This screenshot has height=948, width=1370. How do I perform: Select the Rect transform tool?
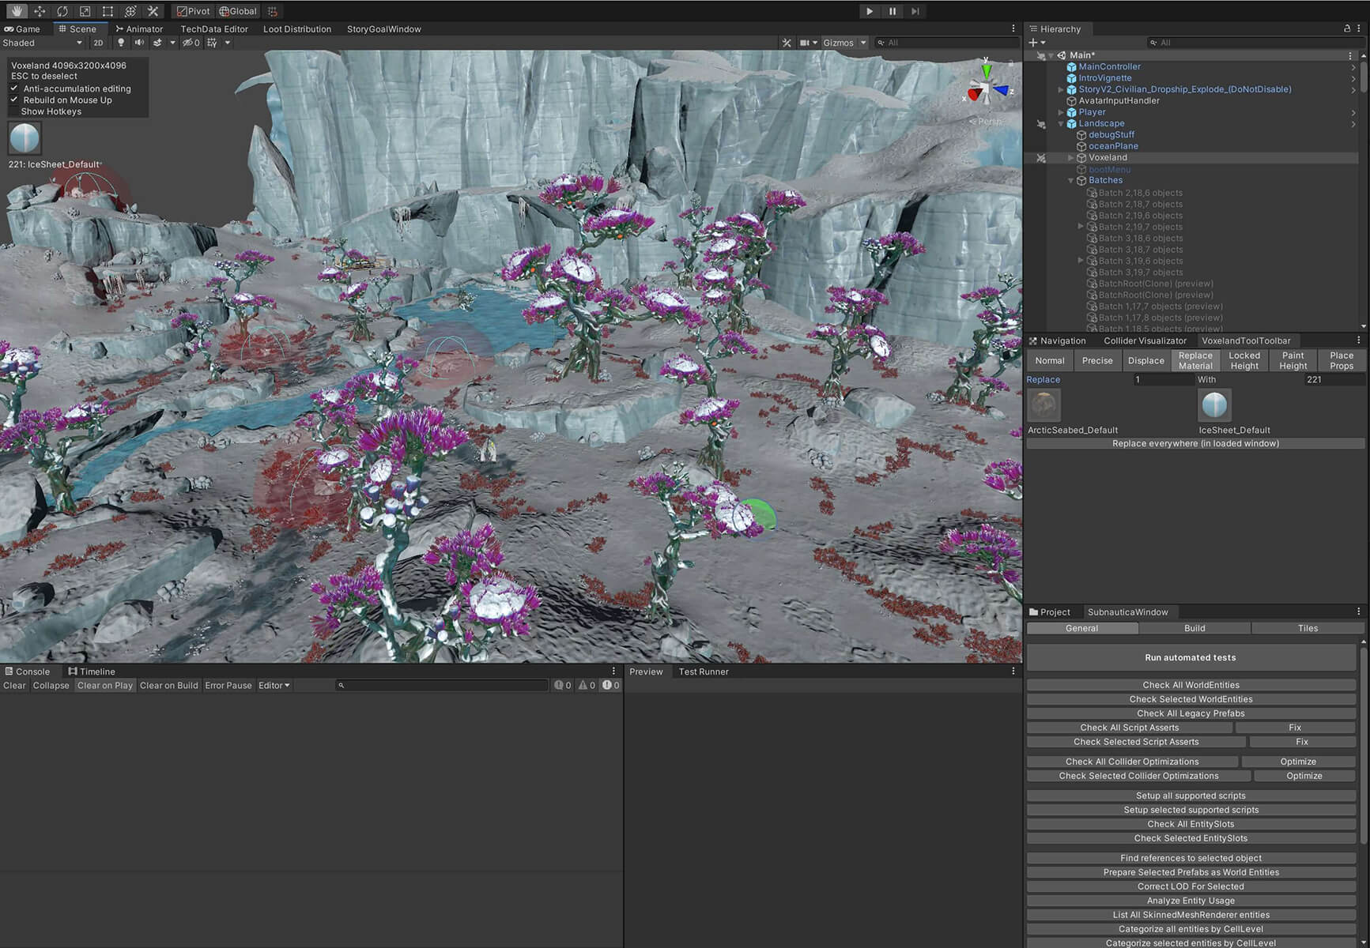[107, 11]
